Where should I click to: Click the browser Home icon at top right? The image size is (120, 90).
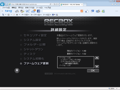[112, 4]
